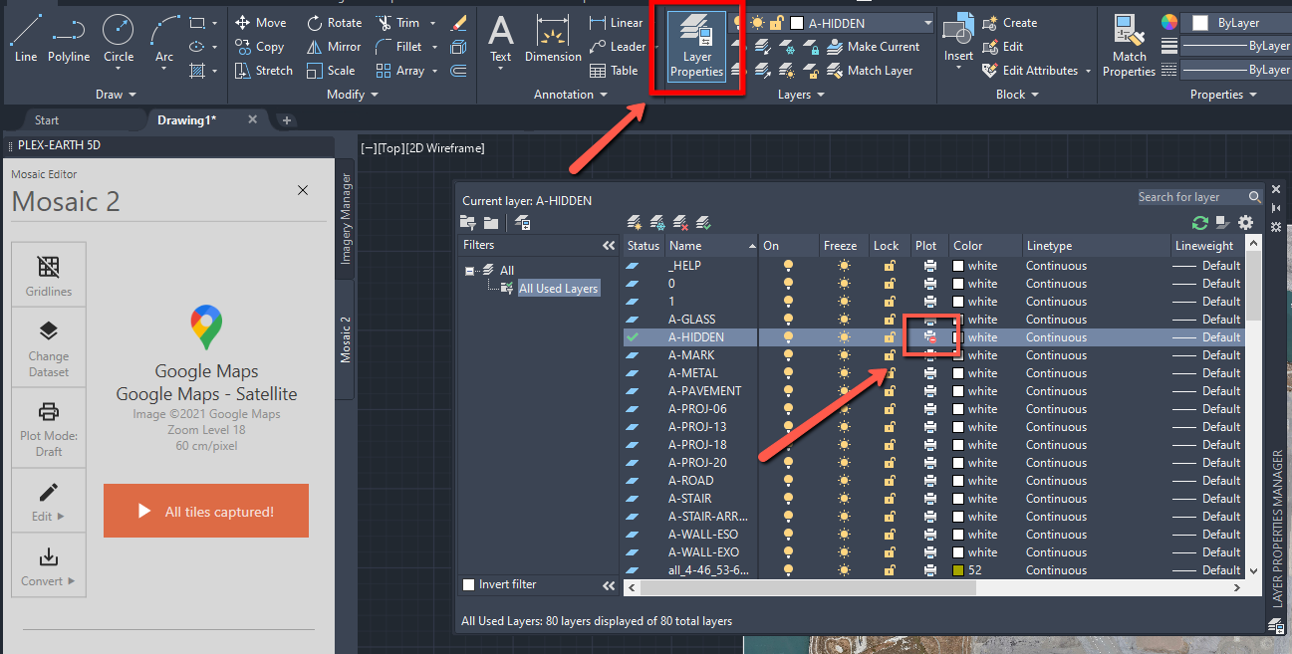
Task: Select the Line drawing tool
Action: (26, 38)
